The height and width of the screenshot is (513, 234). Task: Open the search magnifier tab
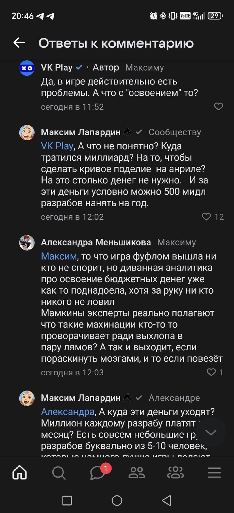pyautogui.click(x=59, y=472)
